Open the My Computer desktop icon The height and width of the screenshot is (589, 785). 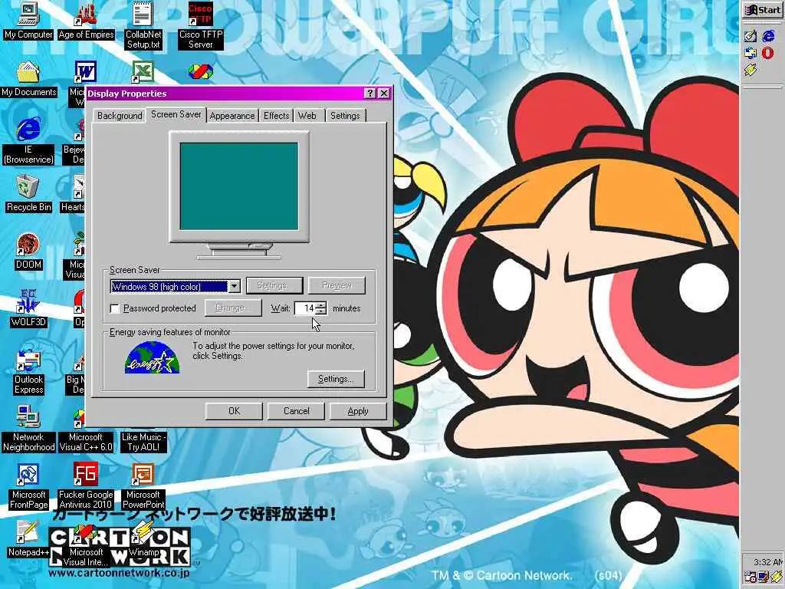pyautogui.click(x=28, y=20)
